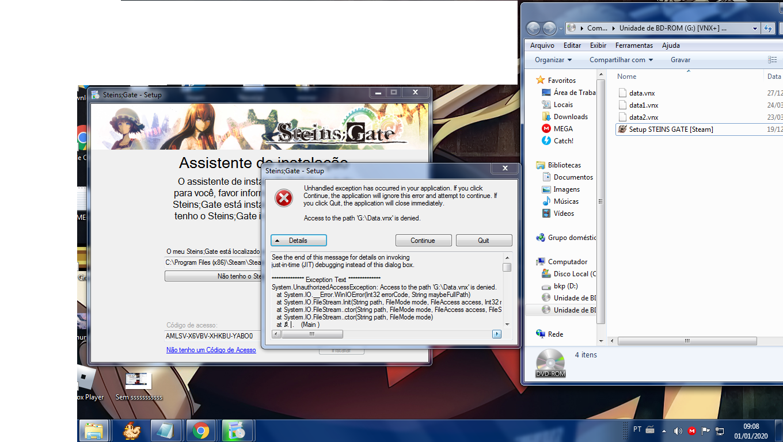Open the chicken game icon in taskbar
Viewport: 783px width, 442px height.
[x=133, y=430]
